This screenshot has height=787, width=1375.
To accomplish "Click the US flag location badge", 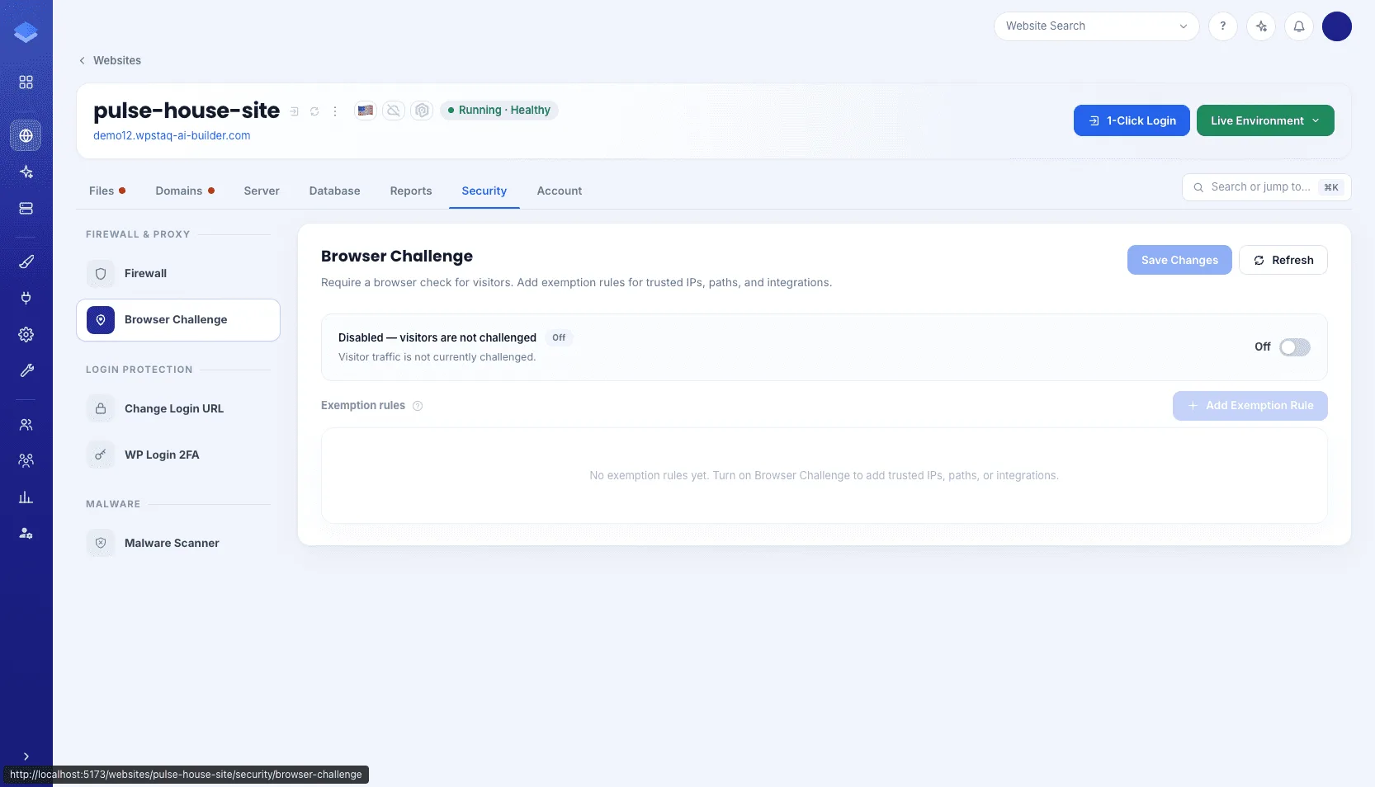I will (366, 110).
